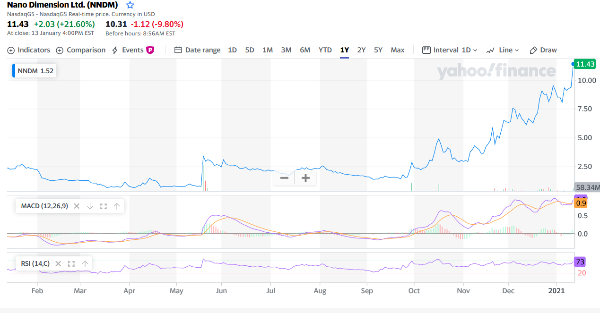This screenshot has width=600, height=313.
Task: Click the "Aug" label on the time axis
Action: tap(320, 291)
